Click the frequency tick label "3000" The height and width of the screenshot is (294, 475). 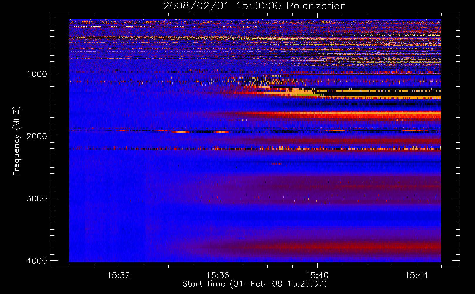37,198
